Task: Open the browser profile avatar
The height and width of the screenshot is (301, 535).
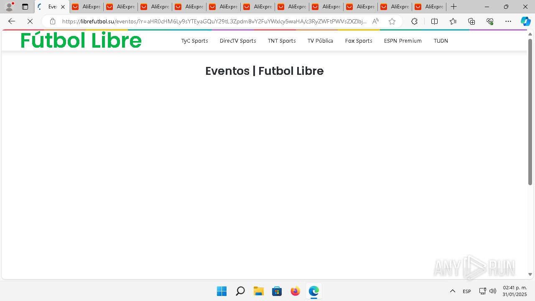Action: tap(9, 7)
